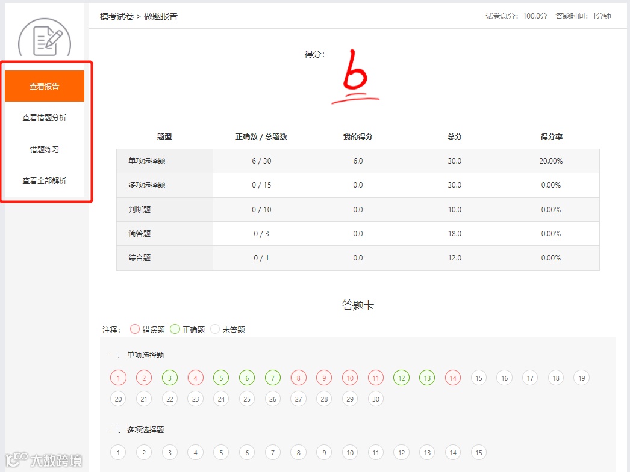This screenshot has height=472, width=630.
Task: Open the 查看报告 sidebar item
Action: pos(45,86)
